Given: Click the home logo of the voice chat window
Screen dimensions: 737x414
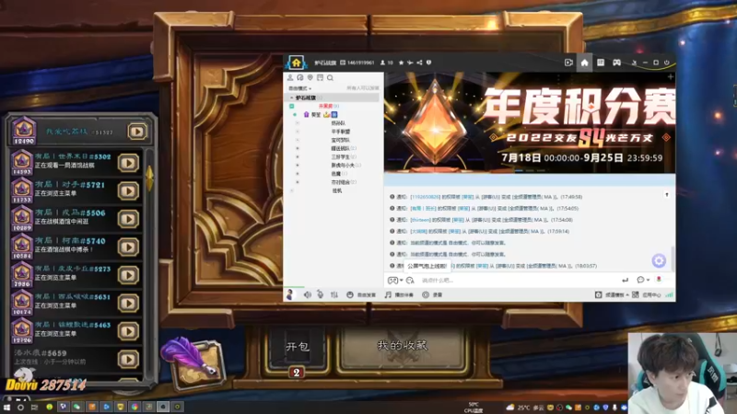Looking at the screenshot, I should click(296, 63).
